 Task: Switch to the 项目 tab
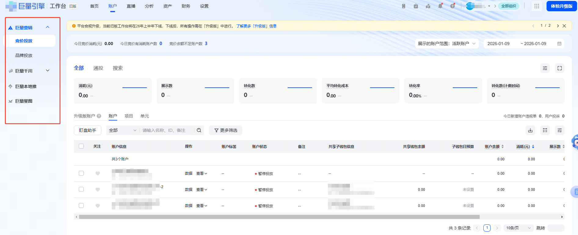(129, 116)
